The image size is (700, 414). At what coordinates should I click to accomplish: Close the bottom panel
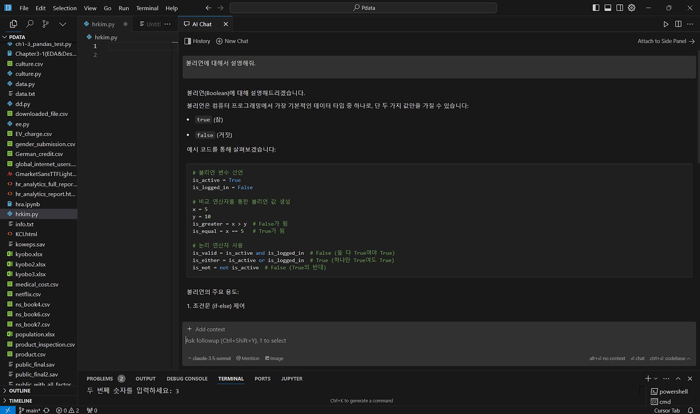pyautogui.click(x=690, y=378)
